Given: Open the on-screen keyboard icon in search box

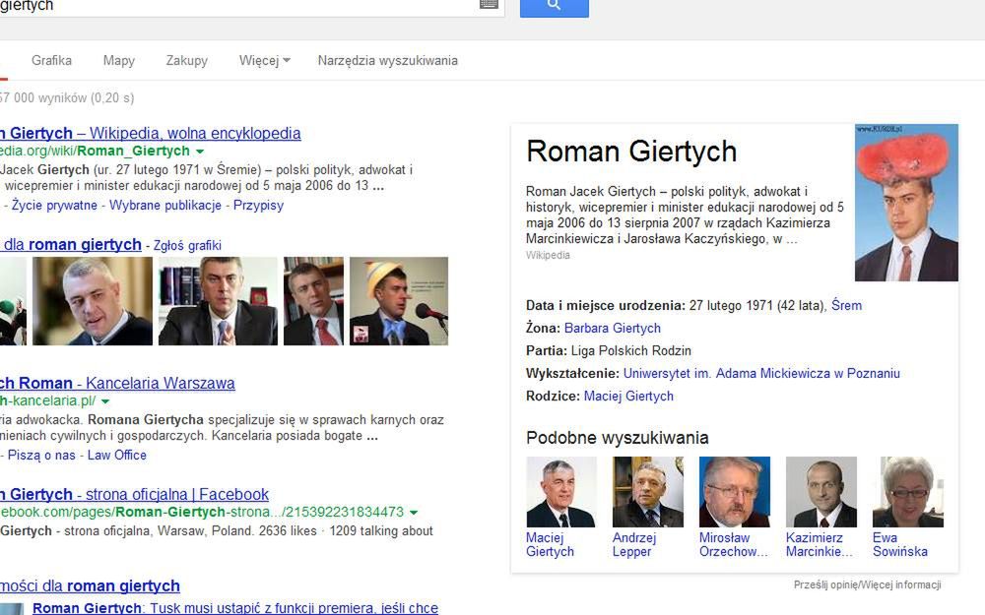Looking at the screenshot, I should click(489, 4).
